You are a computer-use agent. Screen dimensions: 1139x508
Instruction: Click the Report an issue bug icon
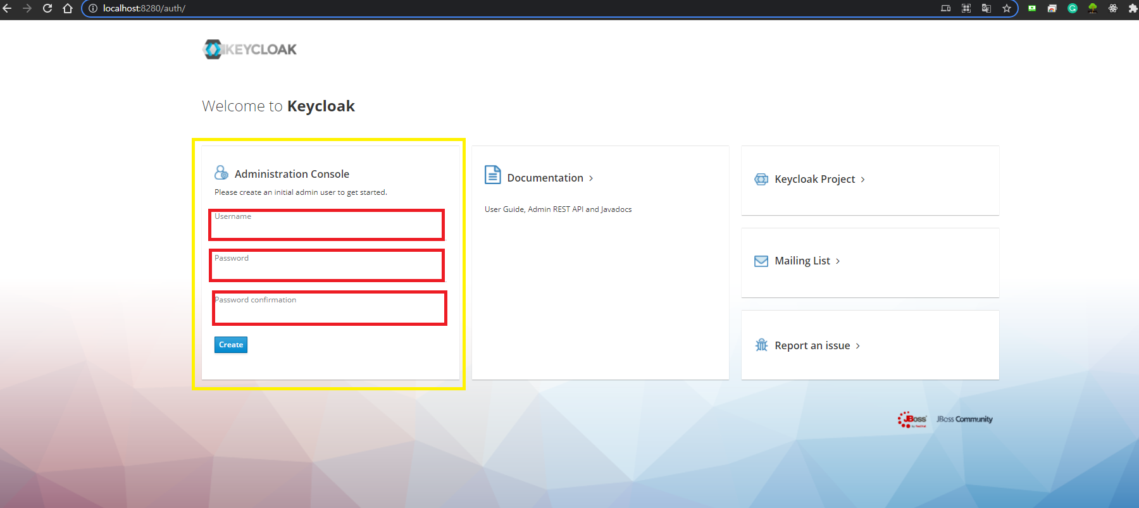761,345
